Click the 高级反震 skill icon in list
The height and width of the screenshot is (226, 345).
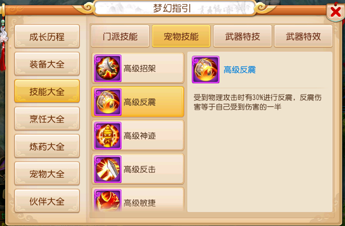click(x=108, y=102)
